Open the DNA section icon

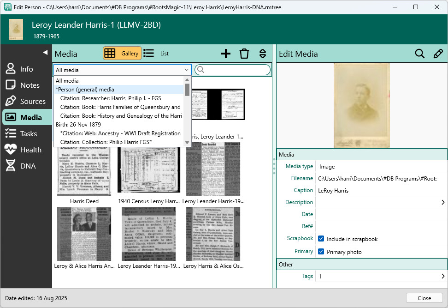click(x=11, y=166)
